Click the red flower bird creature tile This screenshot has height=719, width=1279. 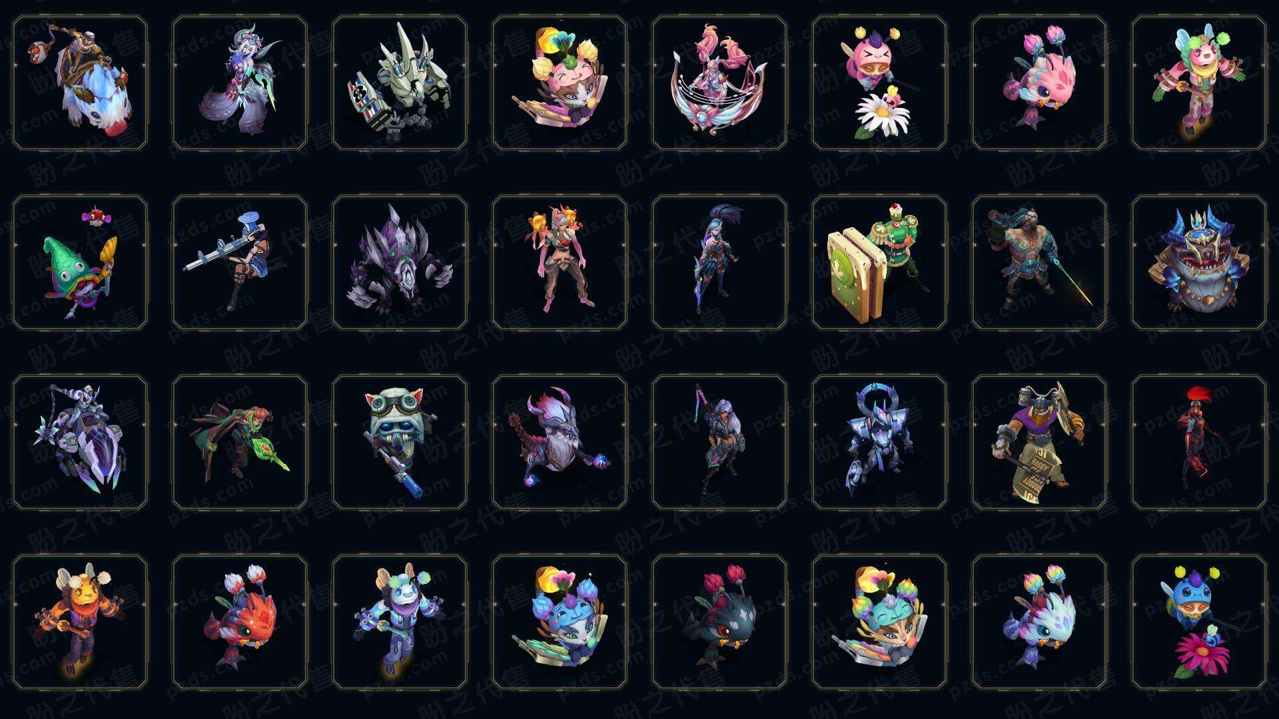click(x=240, y=622)
